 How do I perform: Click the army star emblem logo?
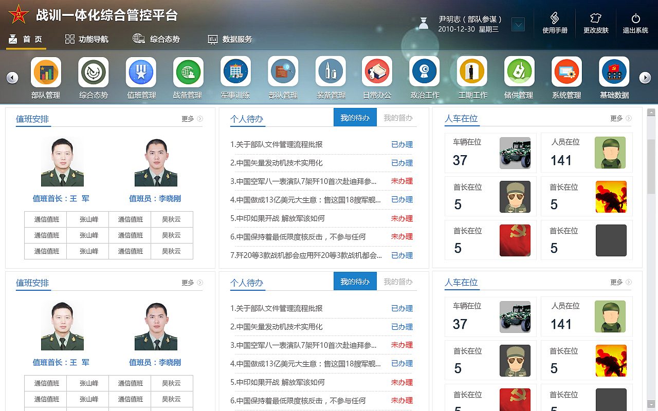[x=19, y=15]
